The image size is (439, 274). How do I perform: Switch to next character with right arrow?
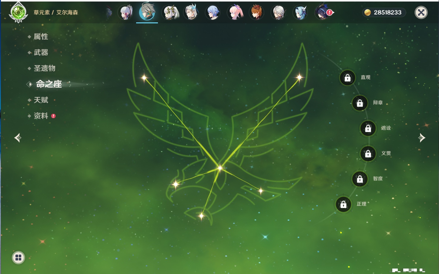[x=422, y=138]
